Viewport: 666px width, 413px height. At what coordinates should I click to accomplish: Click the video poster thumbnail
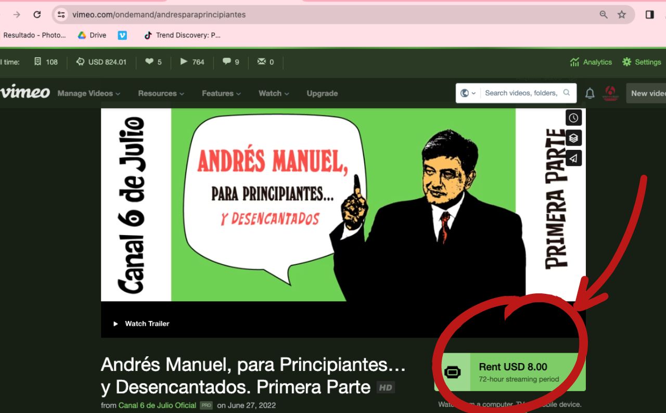click(x=343, y=205)
